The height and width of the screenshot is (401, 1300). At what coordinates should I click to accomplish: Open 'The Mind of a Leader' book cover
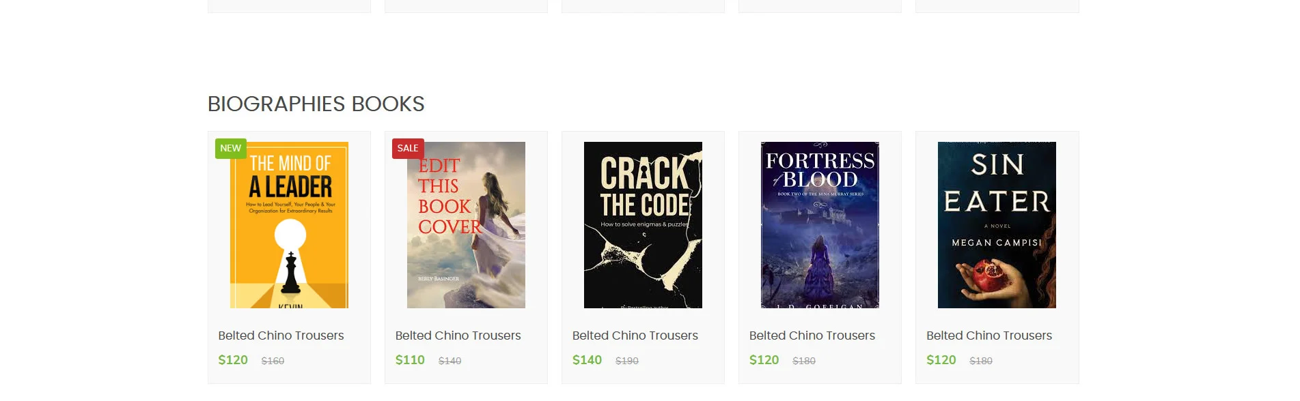click(288, 225)
